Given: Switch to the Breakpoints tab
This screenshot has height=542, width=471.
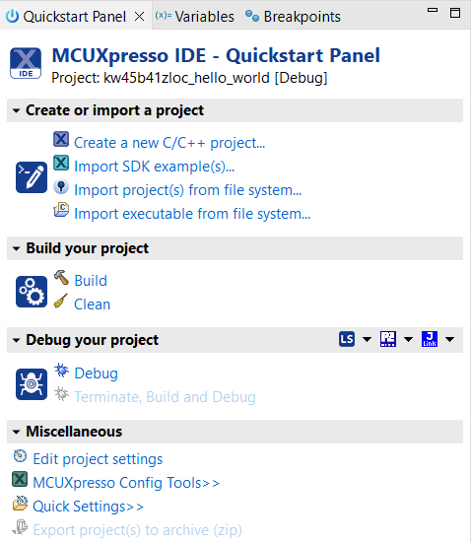Looking at the screenshot, I should [293, 16].
